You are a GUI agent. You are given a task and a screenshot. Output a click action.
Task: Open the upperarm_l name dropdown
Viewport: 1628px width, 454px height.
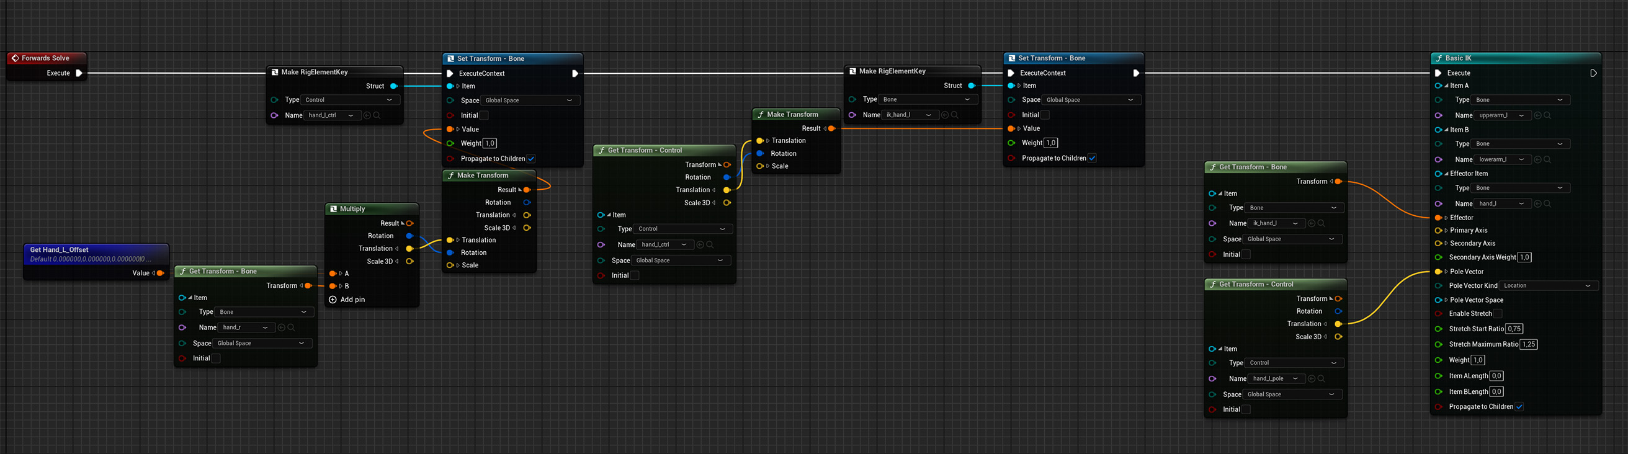1503,115
